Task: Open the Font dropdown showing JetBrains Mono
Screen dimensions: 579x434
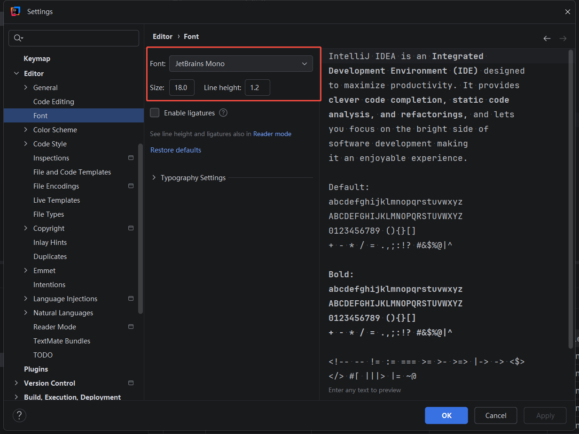Action: 241,64
